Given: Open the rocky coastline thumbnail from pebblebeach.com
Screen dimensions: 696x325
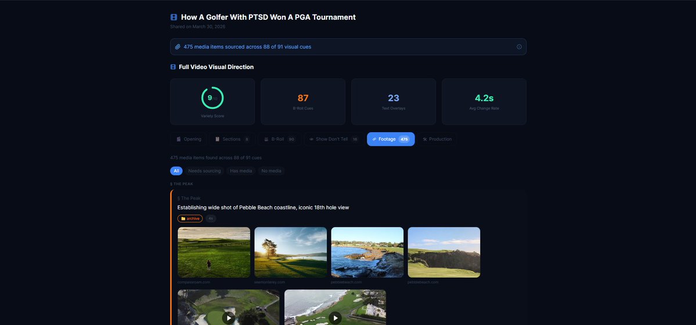Looking at the screenshot, I should tap(367, 252).
